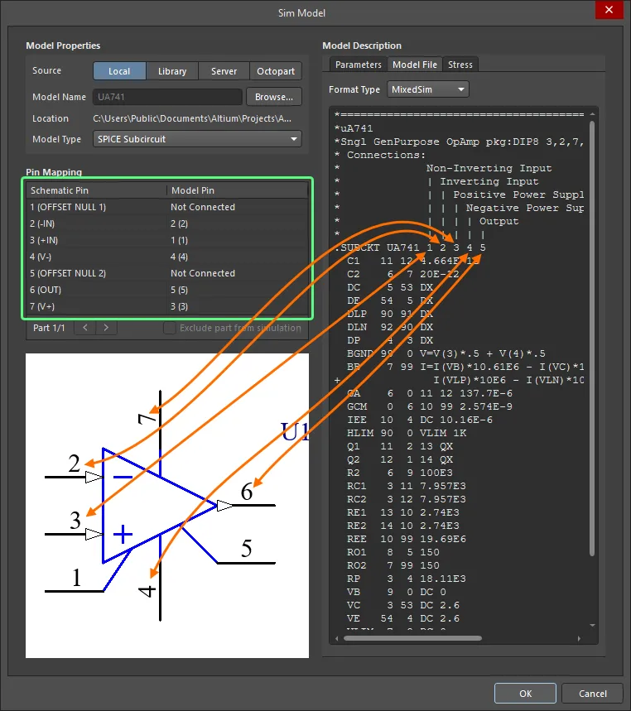Select the Model File tab

415,65
